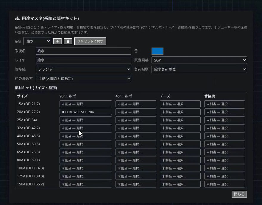This screenshot has width=262, height=205.
Task: Open the 径の決め方 dropdown
Action: [83, 78]
